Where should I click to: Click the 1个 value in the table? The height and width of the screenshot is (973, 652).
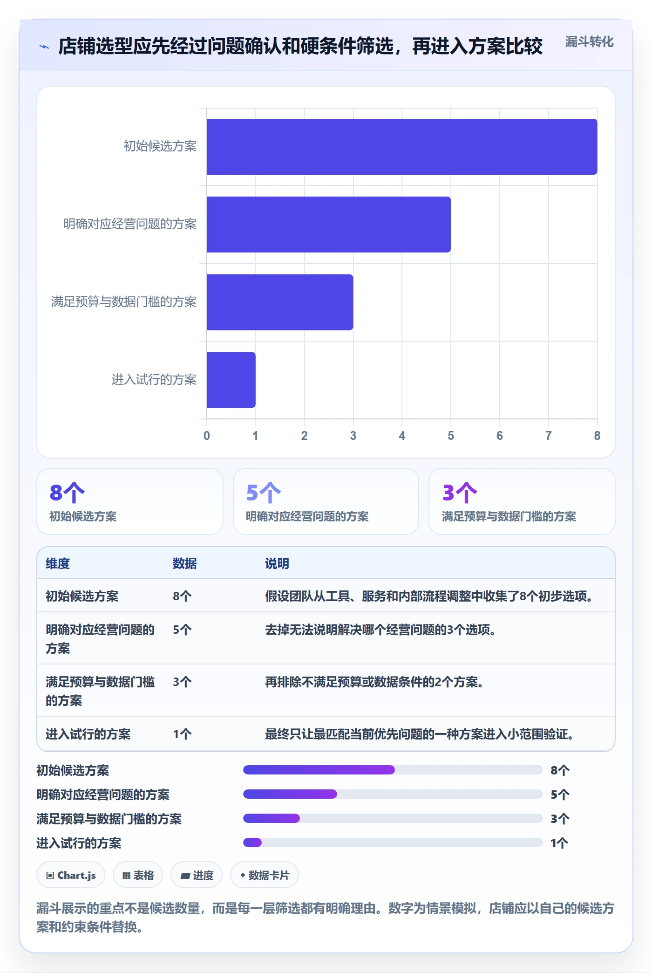click(182, 734)
